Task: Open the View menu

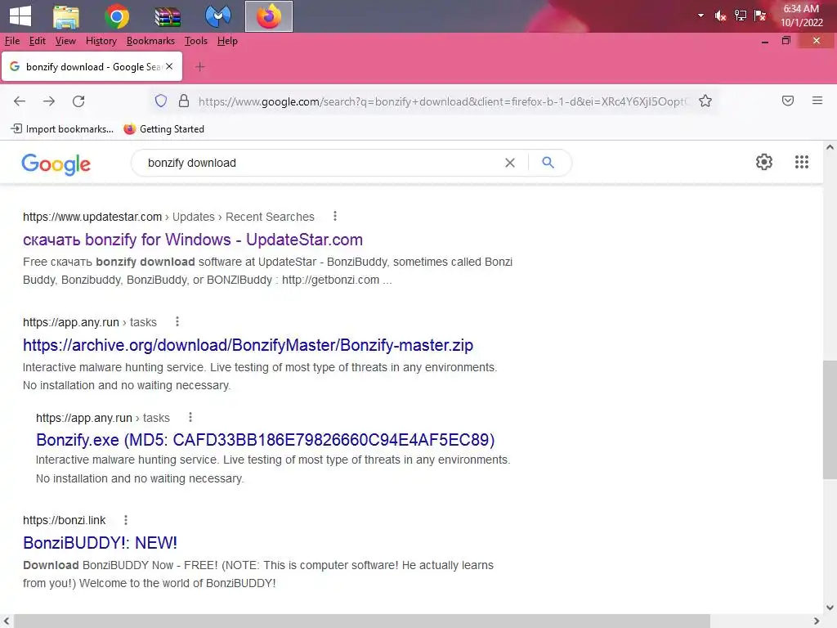Action: (65, 41)
